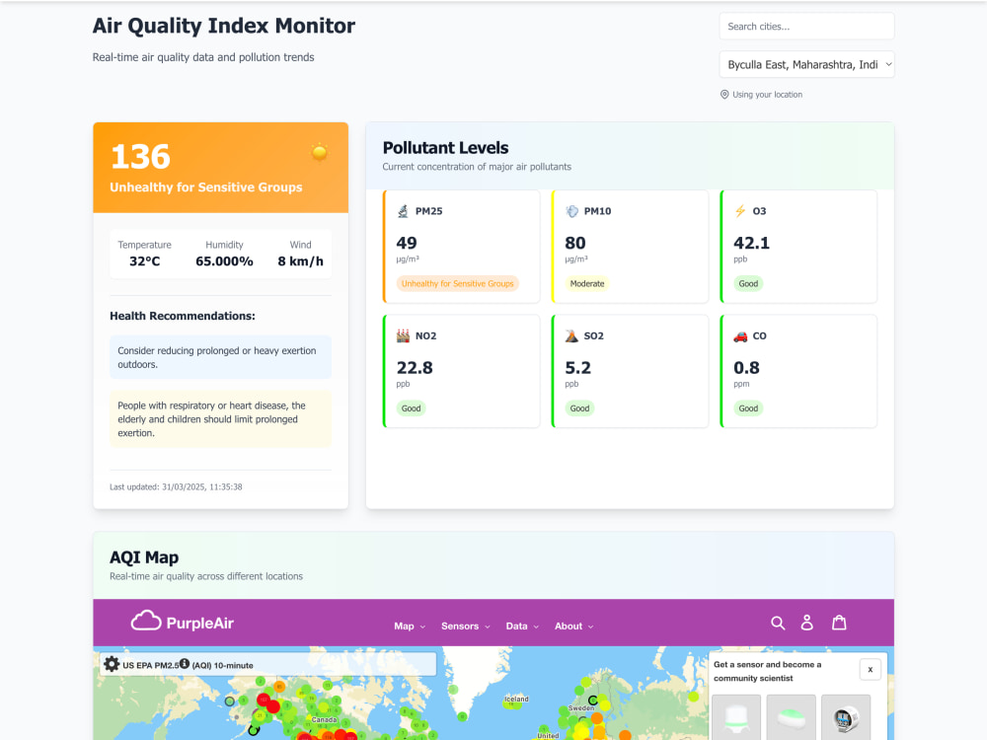
Task: Click the PM2.5 info icon
Action: (185, 663)
